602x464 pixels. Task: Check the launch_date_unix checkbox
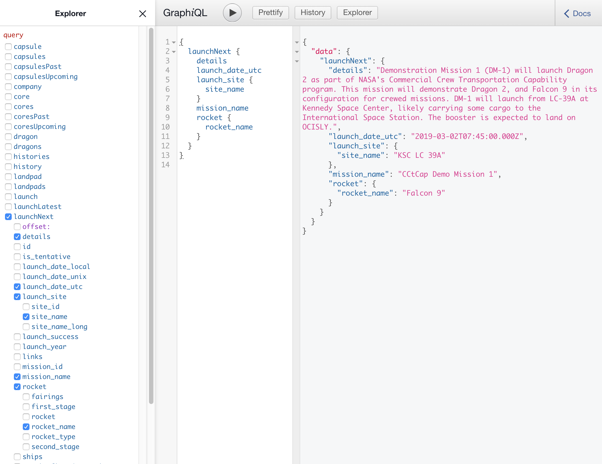point(17,277)
